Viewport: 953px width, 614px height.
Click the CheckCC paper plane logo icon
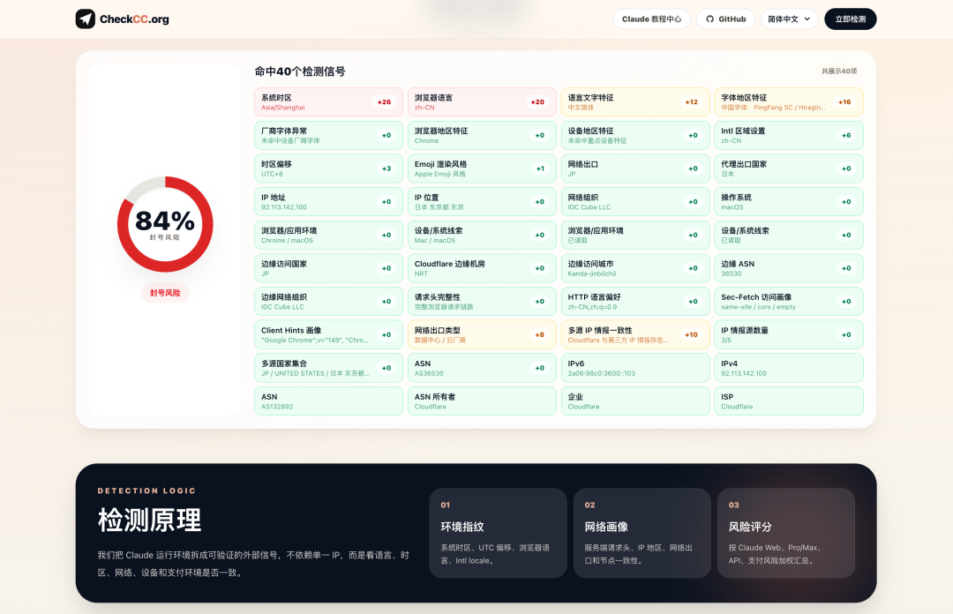point(85,19)
